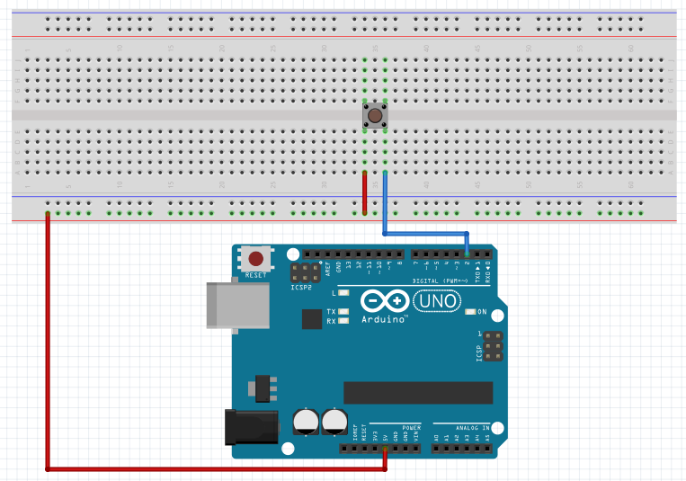686x481 pixels.
Task: Select the ICSP header on right side
Action: click(x=491, y=346)
